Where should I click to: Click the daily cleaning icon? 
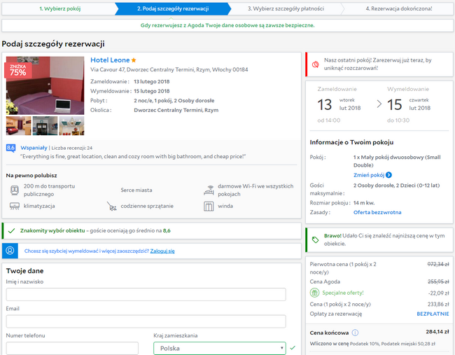pyautogui.click(x=111, y=207)
